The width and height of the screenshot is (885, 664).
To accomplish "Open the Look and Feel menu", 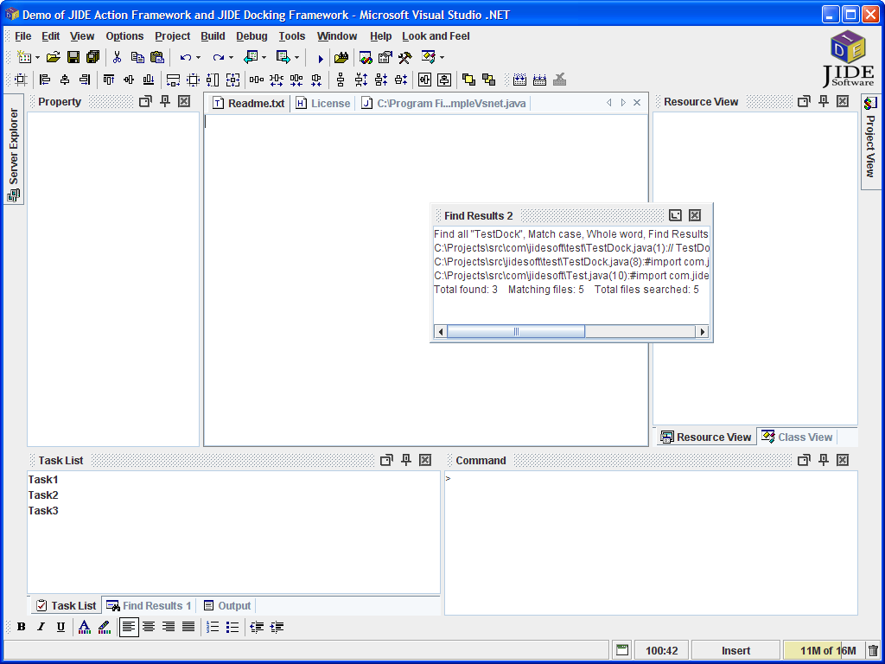I will [x=436, y=36].
